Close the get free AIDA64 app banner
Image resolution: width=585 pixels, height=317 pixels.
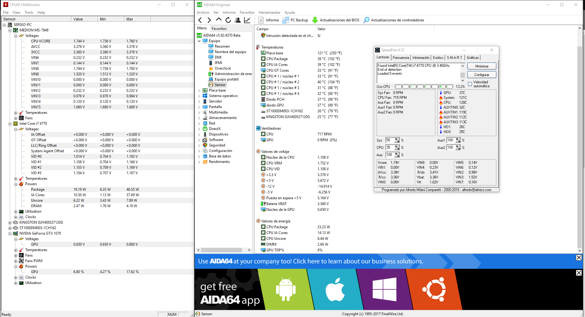579,273
